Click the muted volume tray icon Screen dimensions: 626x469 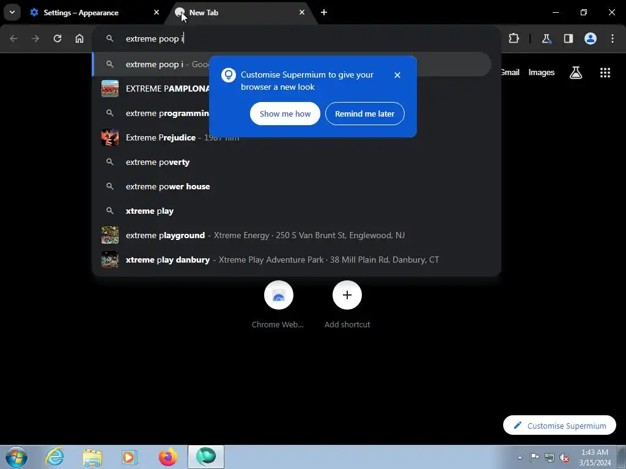pyautogui.click(x=564, y=457)
